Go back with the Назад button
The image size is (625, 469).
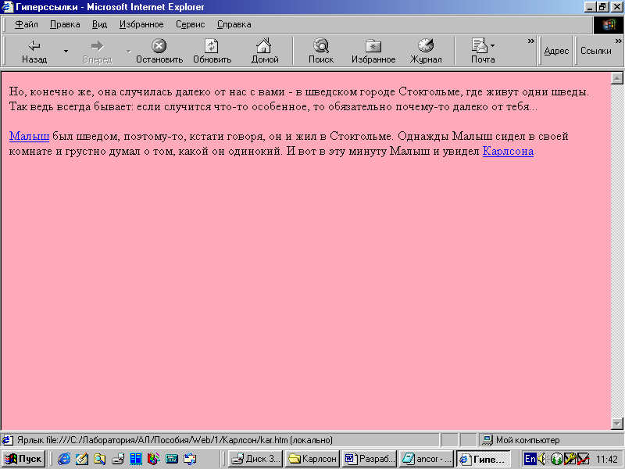pyautogui.click(x=34, y=51)
